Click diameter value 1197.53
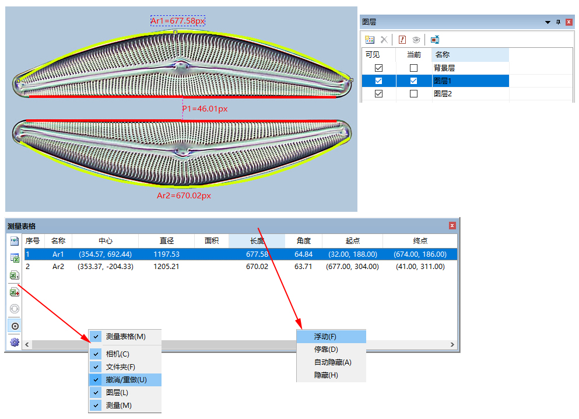 (167, 254)
